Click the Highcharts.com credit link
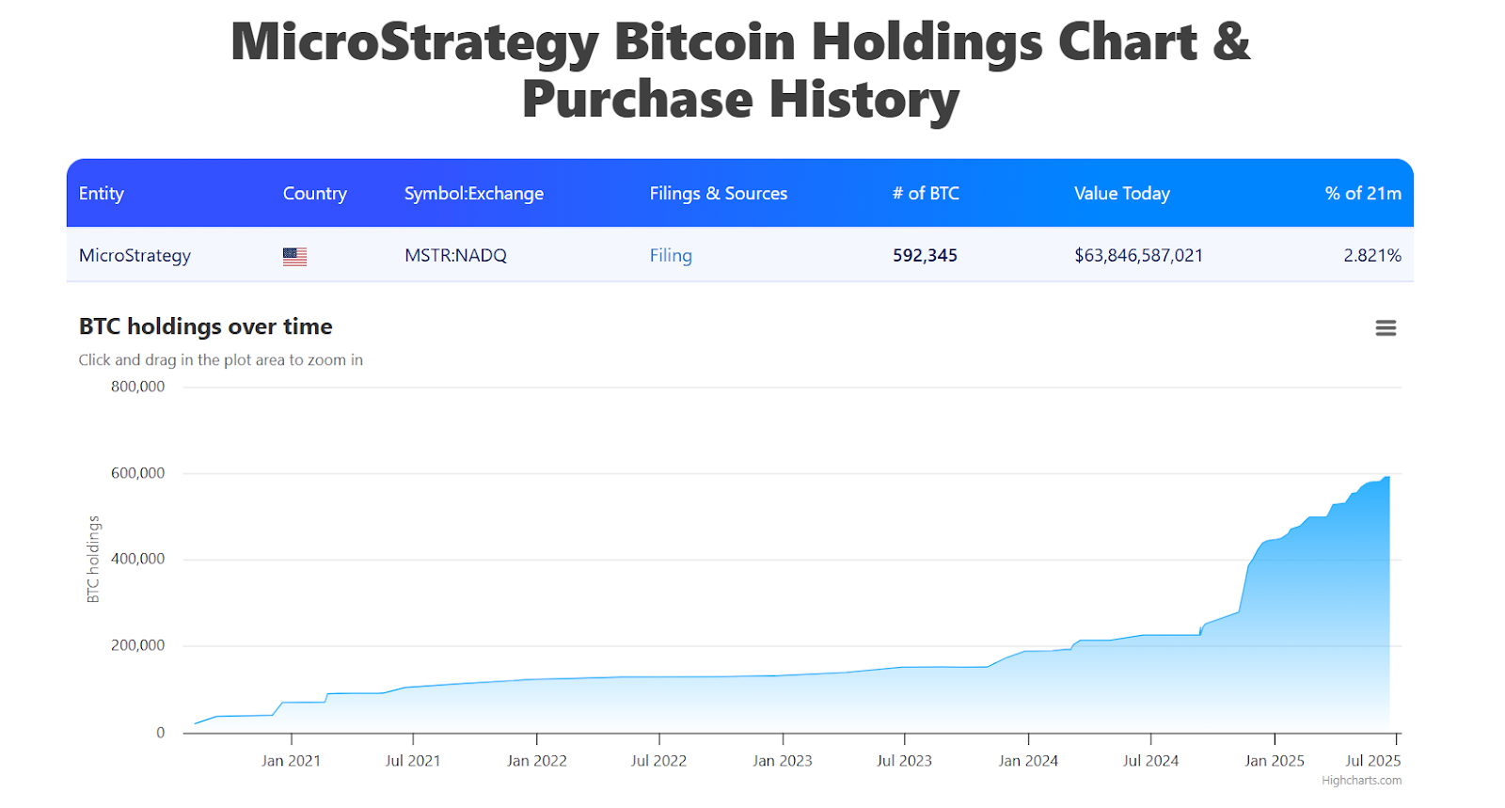Screen dimensions: 1505x808 [x=1361, y=781]
